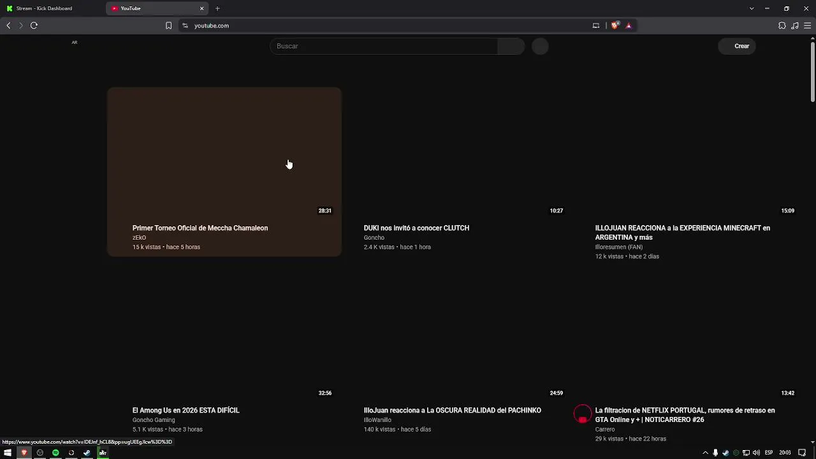816x459 pixels.
Task: Open the Brave Shields lion icon
Action: 615,25
